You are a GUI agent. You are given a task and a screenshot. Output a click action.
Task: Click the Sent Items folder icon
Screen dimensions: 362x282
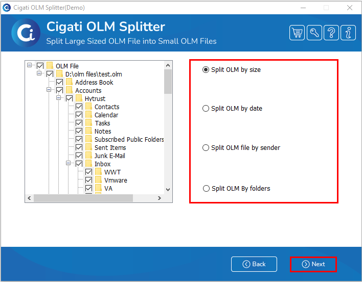pos(88,147)
